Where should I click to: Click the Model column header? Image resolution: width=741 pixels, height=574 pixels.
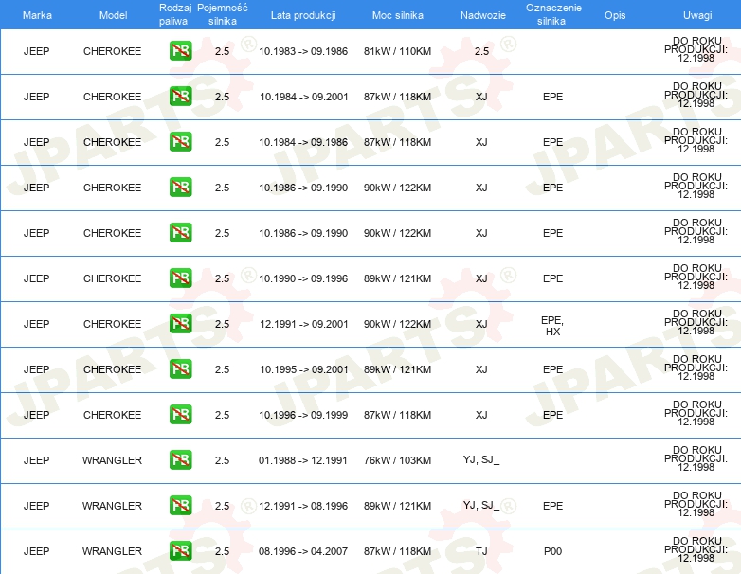click(x=113, y=15)
